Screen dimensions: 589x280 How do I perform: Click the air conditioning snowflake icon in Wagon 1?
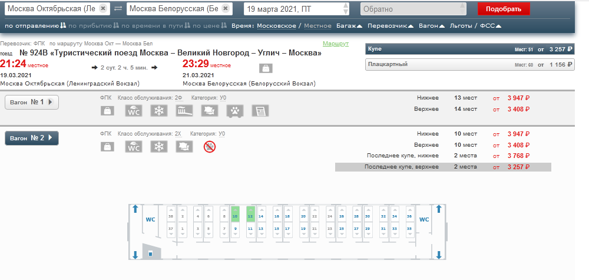click(x=158, y=111)
